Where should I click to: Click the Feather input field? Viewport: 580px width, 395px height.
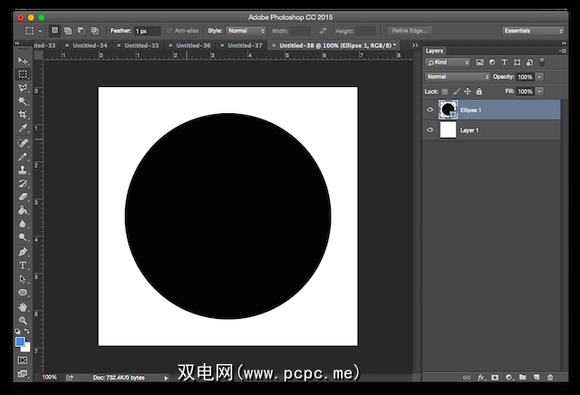point(147,31)
